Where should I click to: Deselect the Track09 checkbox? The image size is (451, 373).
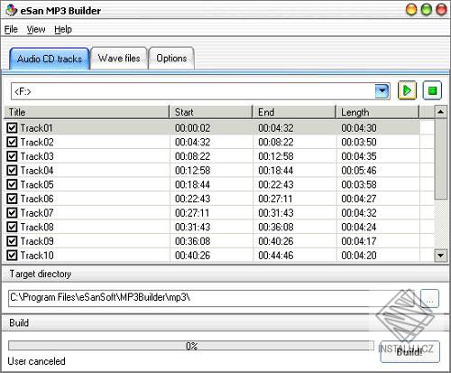click(12, 241)
